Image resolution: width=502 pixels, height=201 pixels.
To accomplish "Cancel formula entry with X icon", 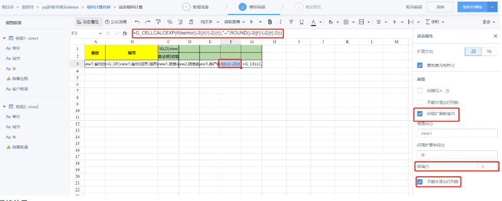I will coord(108,33).
